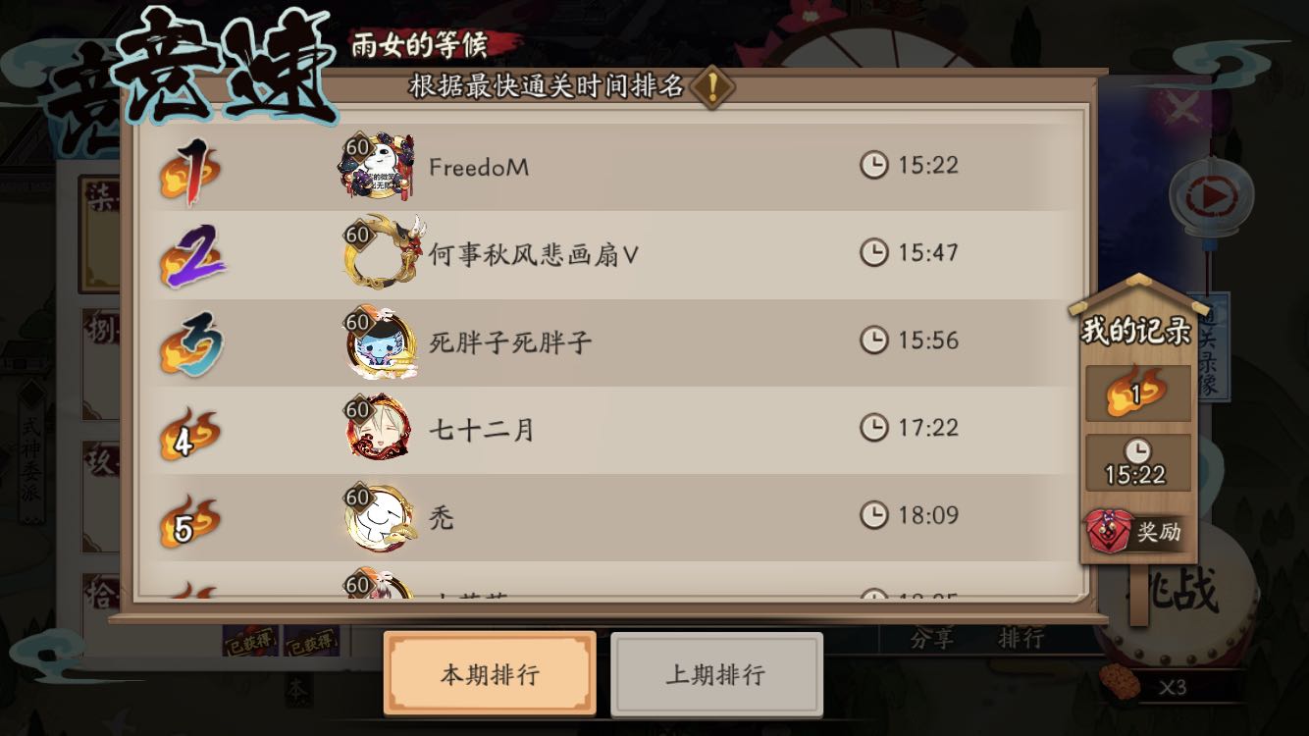View 何事秋风悲画扇V's avatar frame
This screenshot has width=1309, height=736.
[x=383, y=253]
